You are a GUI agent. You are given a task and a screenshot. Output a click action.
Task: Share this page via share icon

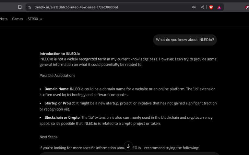(x=202, y=7)
